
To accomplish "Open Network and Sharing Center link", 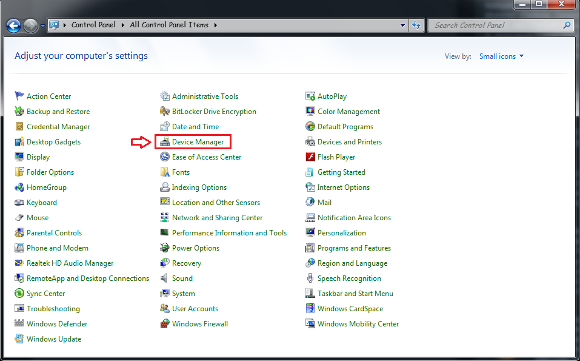I will coord(217,218).
